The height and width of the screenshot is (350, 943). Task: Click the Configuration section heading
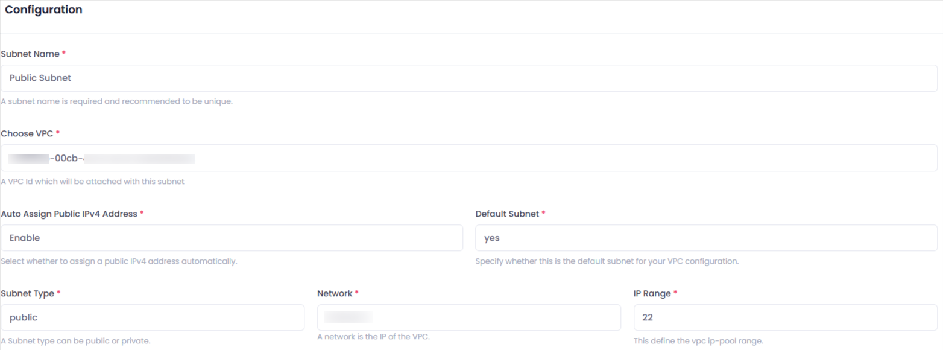tap(43, 10)
